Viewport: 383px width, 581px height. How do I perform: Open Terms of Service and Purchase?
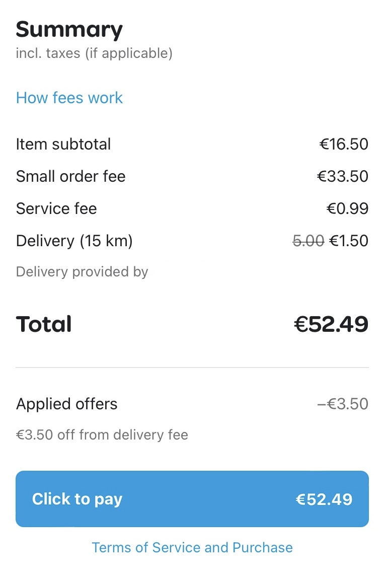point(192,547)
